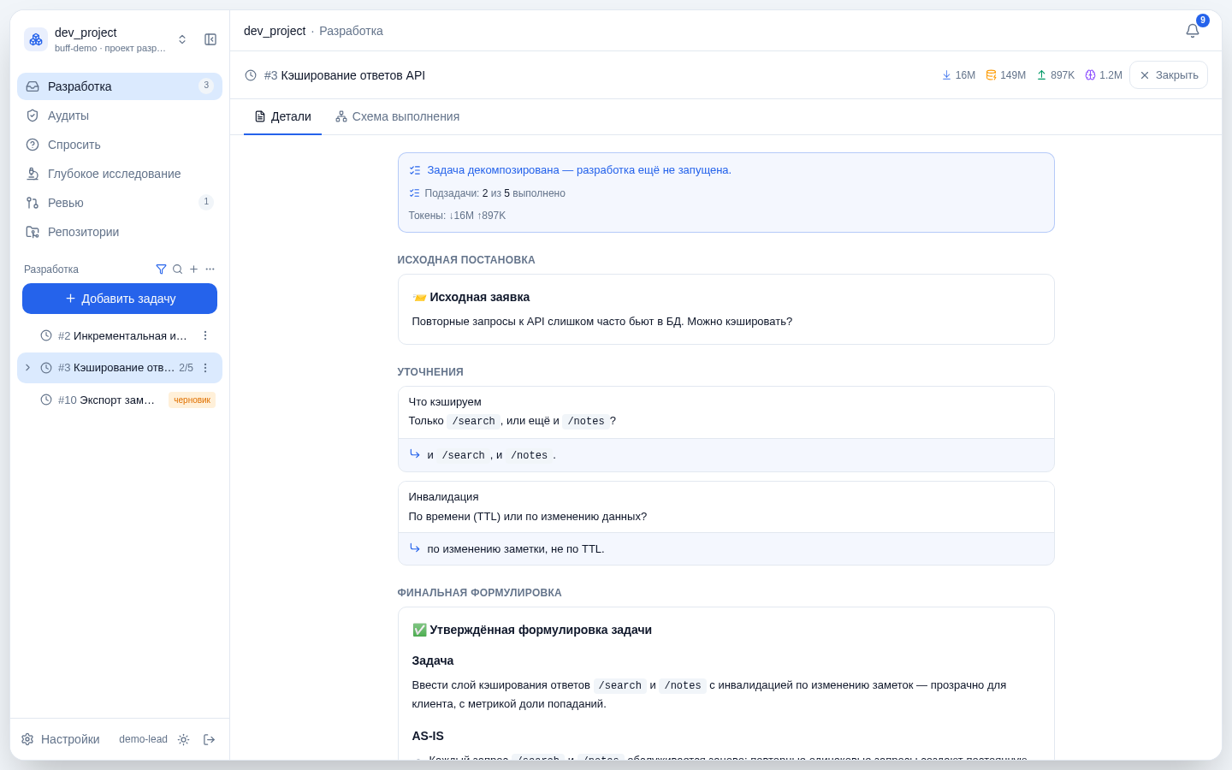Screen dimensions: 1232x770
Task: Click the clock icon on task #10
Action: (x=46, y=400)
